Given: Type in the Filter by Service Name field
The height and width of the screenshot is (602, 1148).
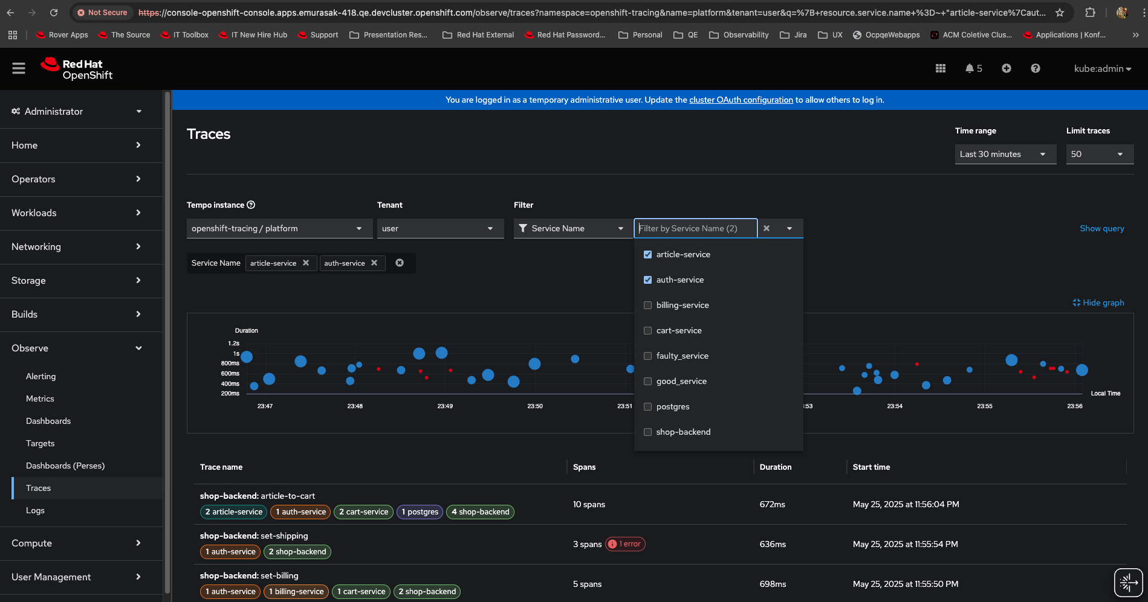Looking at the screenshot, I should coord(695,229).
